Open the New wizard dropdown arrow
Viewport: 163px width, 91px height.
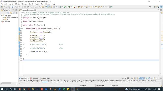4,7
